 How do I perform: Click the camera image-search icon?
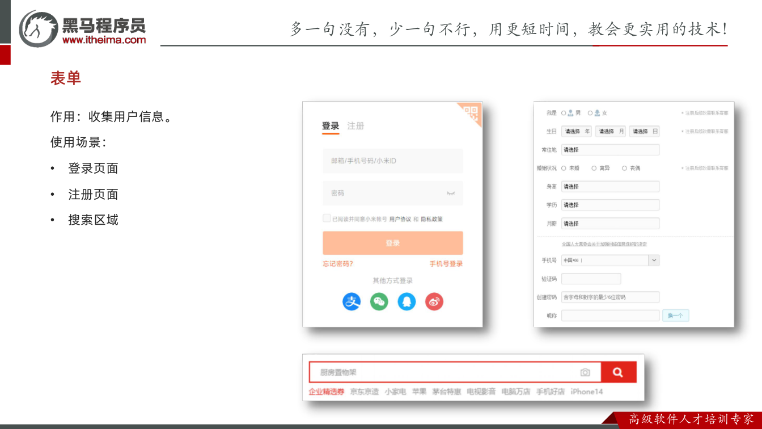tap(585, 373)
